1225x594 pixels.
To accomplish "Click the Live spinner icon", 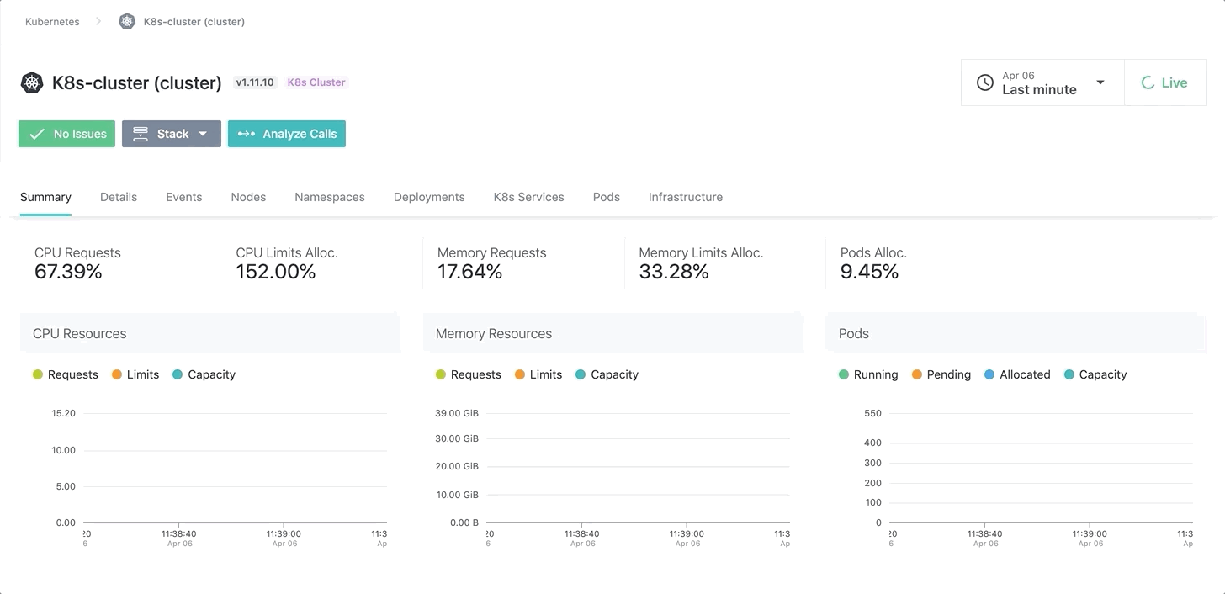I will [1148, 82].
